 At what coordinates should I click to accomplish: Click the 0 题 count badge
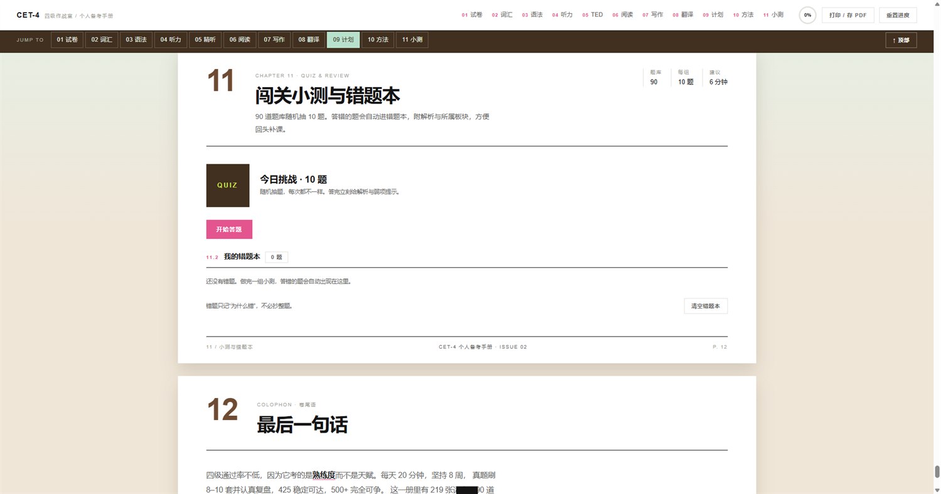[276, 257]
